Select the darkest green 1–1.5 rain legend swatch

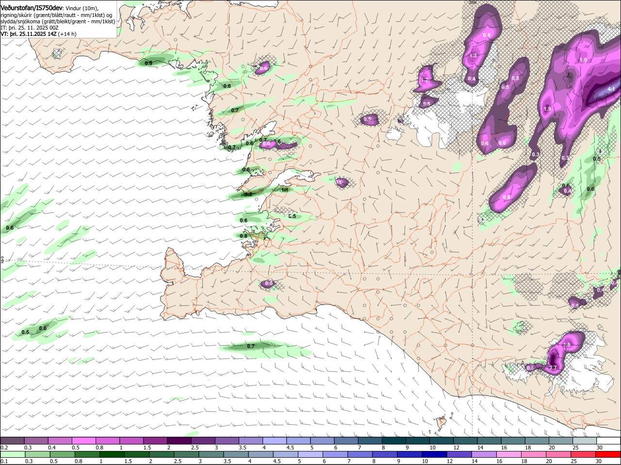(112, 455)
